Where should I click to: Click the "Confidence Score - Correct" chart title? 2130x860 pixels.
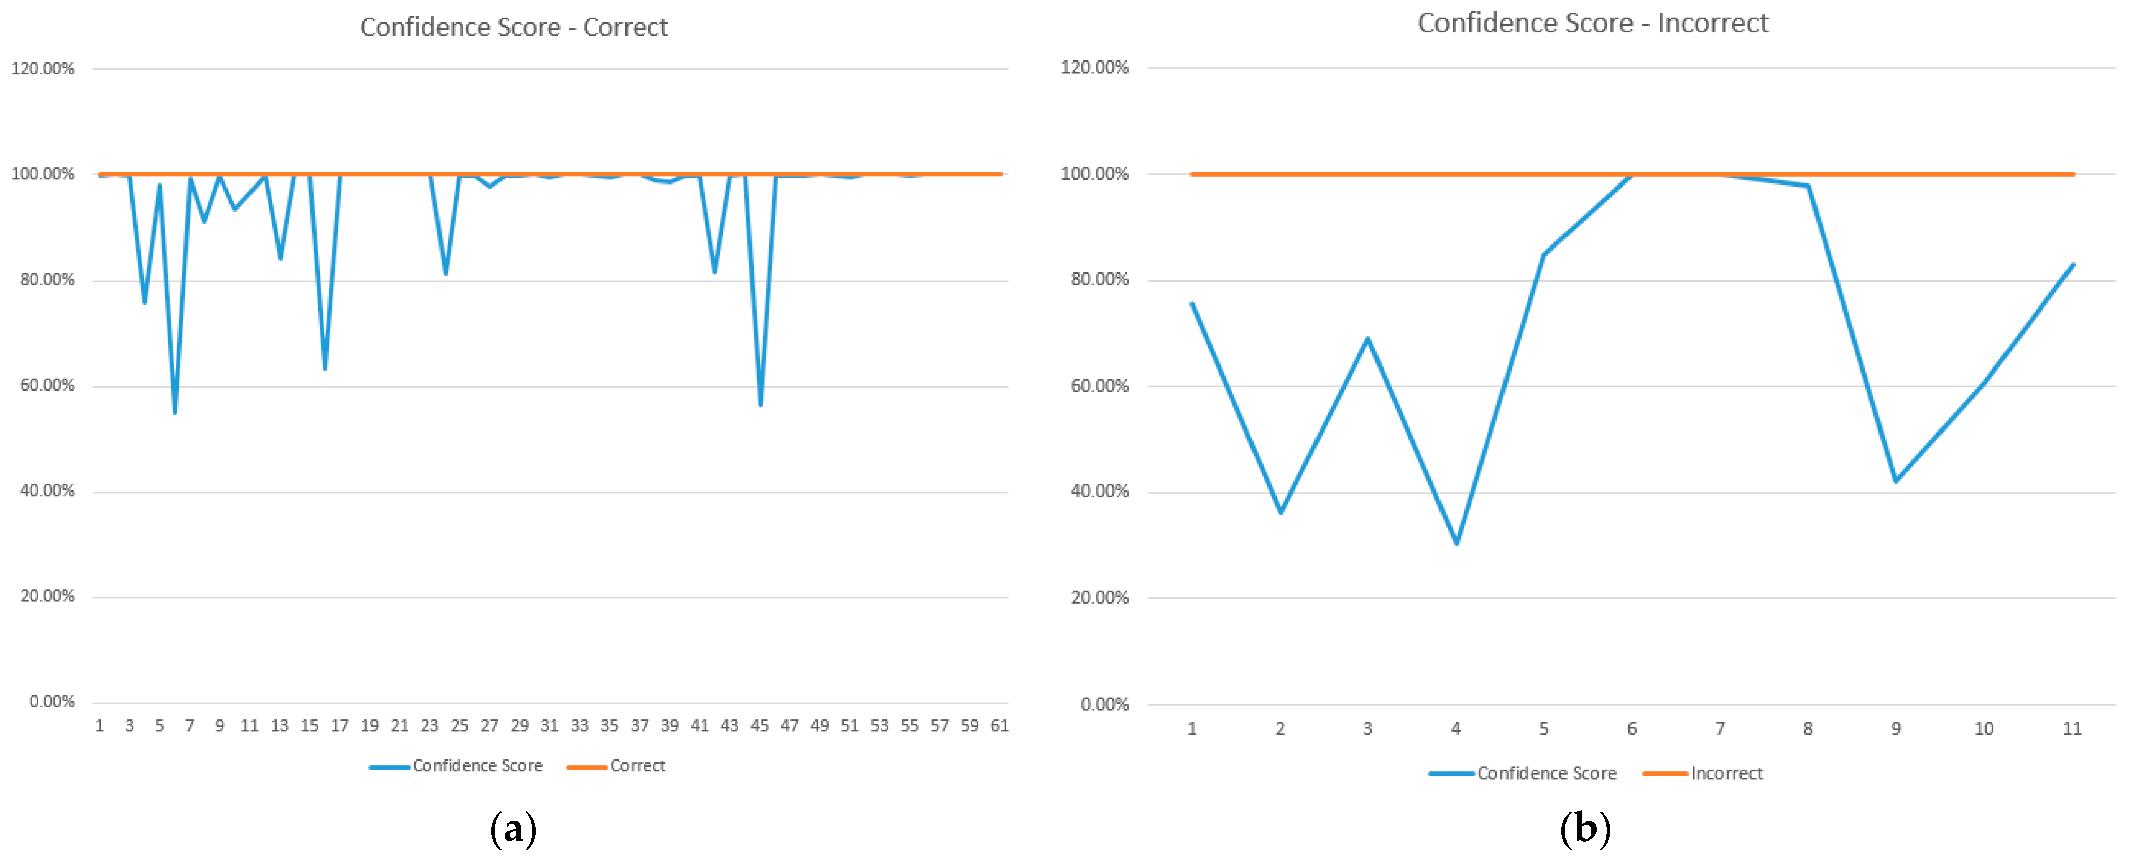click(514, 27)
